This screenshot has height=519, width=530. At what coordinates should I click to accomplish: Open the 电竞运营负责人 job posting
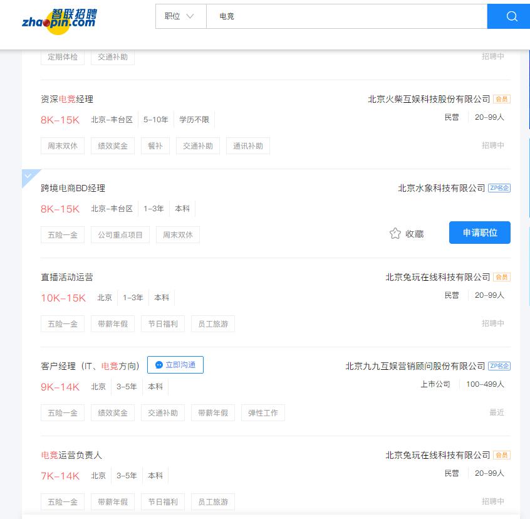pyautogui.click(x=71, y=455)
